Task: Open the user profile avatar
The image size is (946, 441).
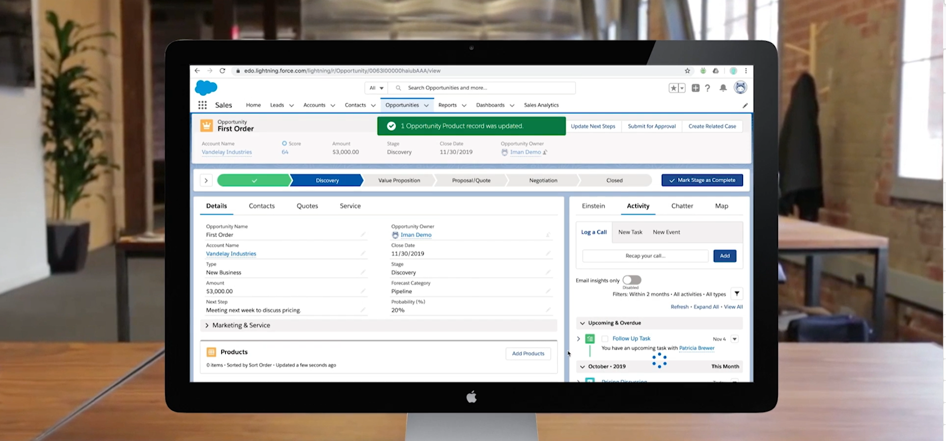Action: coord(740,88)
